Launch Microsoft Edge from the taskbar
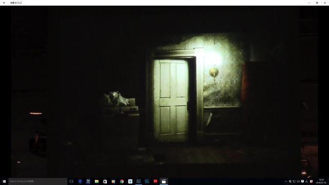The height and width of the screenshot is (185, 329). 80,181
